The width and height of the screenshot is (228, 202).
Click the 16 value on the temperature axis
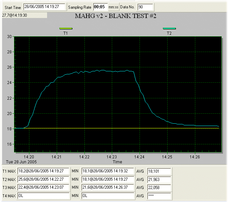tap(9, 144)
